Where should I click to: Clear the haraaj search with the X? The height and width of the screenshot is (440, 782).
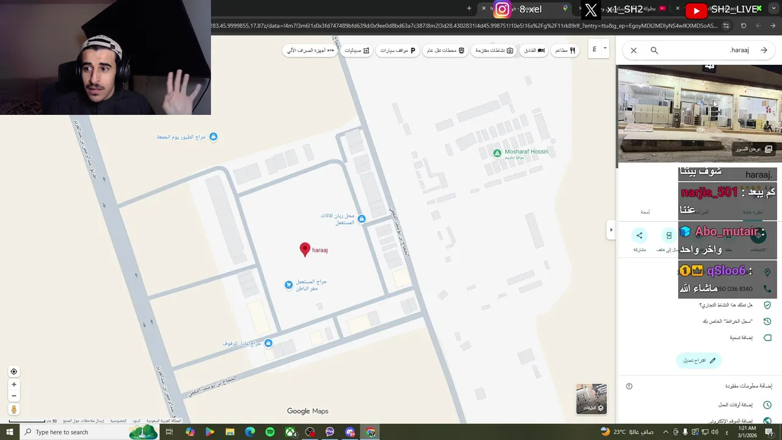tap(634, 50)
